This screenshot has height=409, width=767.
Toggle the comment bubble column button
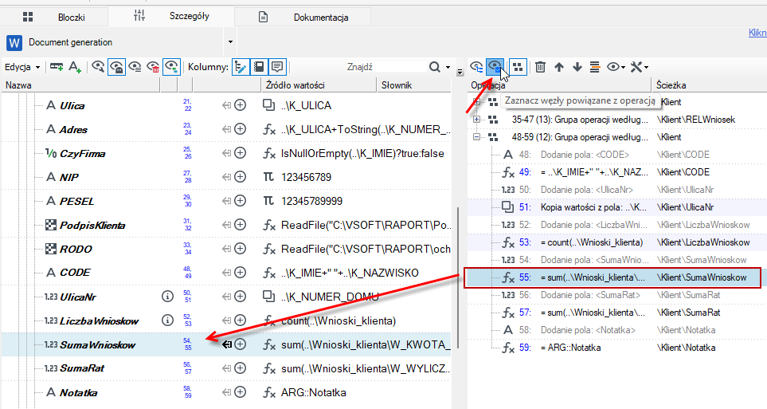coord(277,67)
